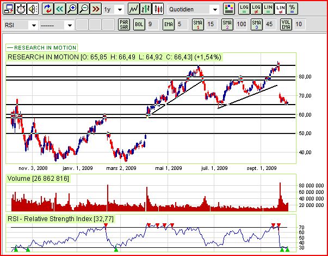This screenshot has height=256, width=328.
Task: Toggle the BOL Bollinger bands button
Action: pyautogui.click(x=139, y=25)
